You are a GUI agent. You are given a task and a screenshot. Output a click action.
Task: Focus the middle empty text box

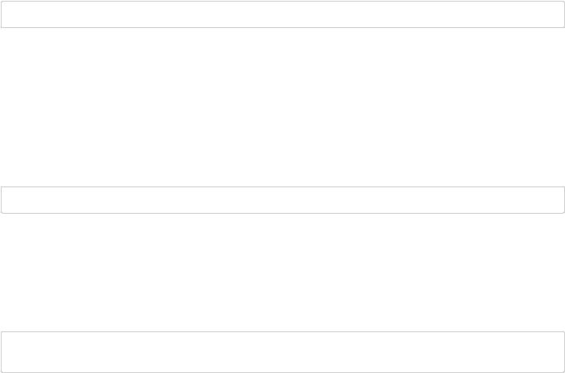pyautogui.click(x=283, y=200)
